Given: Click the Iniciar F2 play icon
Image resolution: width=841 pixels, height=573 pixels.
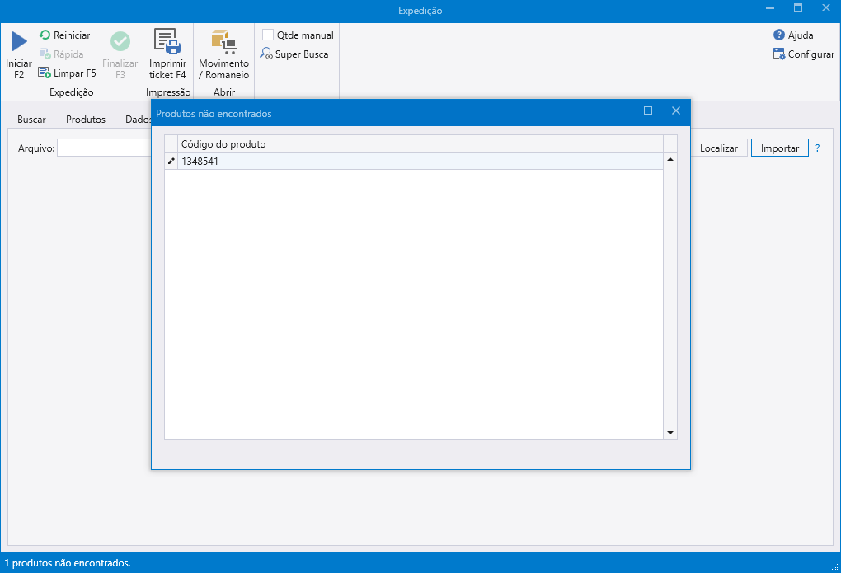Looking at the screenshot, I should point(19,42).
